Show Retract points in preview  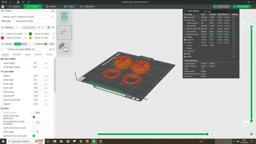tap(234, 48)
